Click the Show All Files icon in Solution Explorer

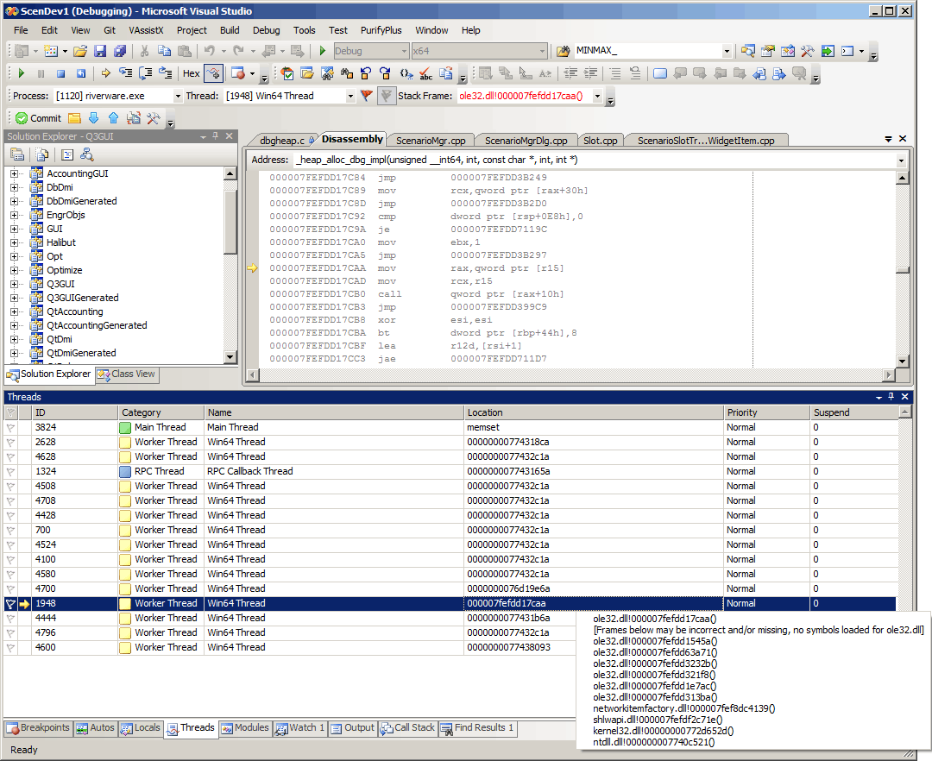42,155
